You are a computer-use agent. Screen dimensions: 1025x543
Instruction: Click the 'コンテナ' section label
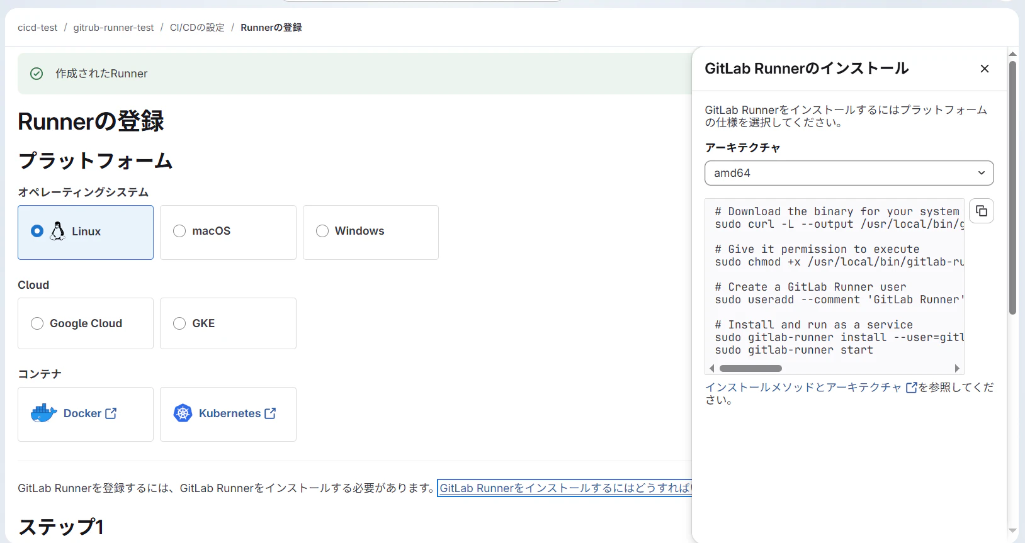(x=40, y=374)
